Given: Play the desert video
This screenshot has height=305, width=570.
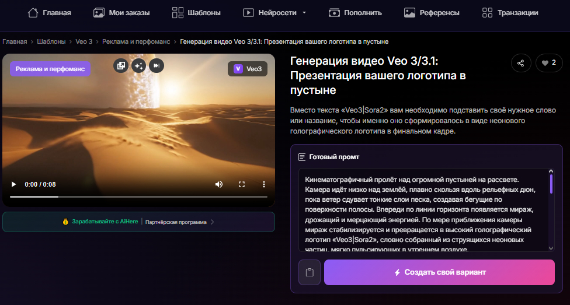Looking at the screenshot, I should pos(14,184).
